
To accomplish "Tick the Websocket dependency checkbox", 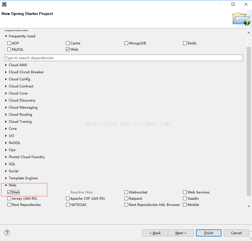I will [126, 192].
